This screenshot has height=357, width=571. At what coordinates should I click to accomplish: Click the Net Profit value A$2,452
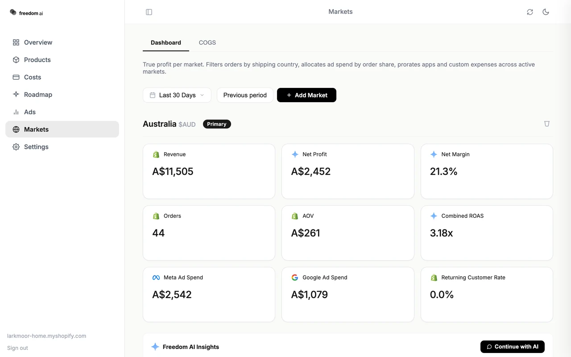tap(311, 171)
